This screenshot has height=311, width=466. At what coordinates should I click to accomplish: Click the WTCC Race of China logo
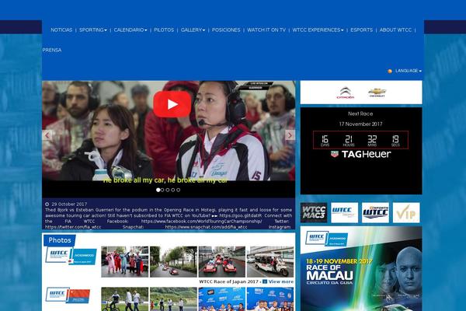(x=68, y=295)
